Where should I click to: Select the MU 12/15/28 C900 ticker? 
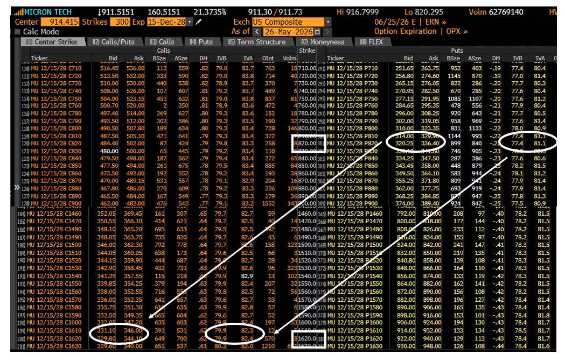(x=56, y=203)
